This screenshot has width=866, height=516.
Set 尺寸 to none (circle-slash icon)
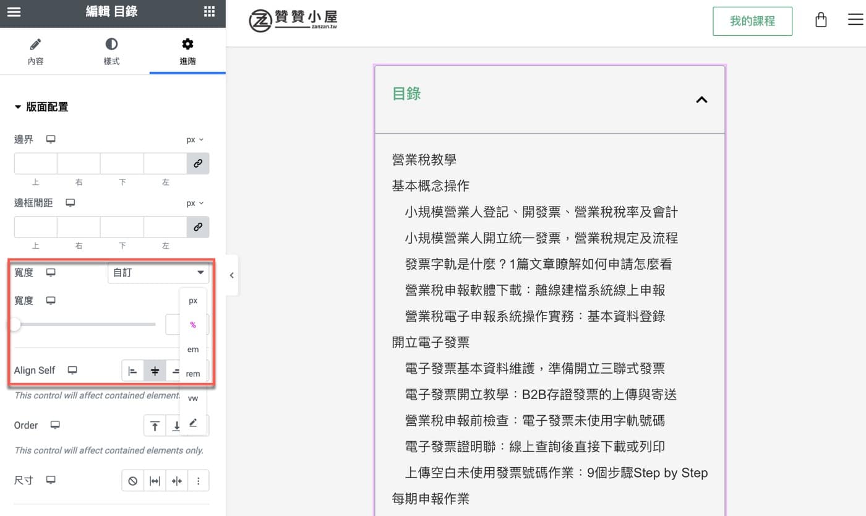[132, 481]
